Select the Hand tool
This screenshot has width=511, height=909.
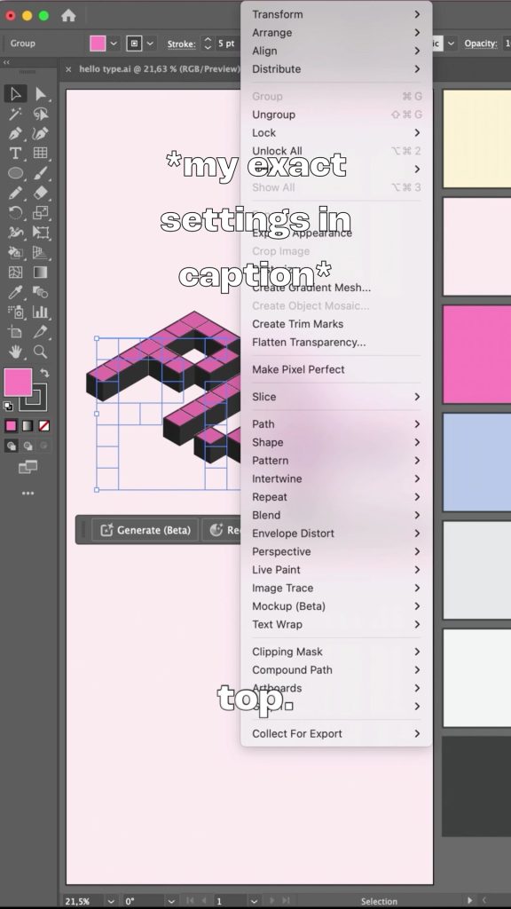tap(16, 352)
